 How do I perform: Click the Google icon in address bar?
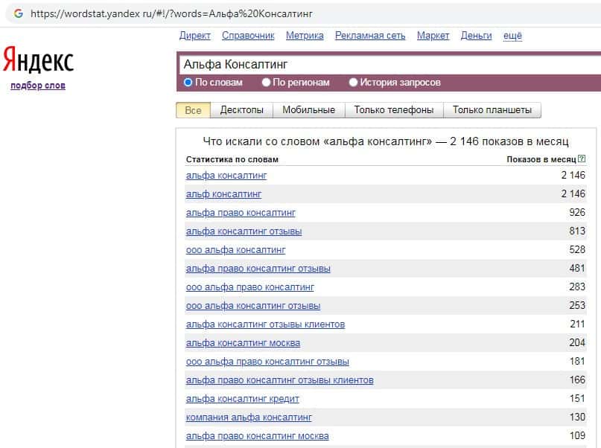(18, 13)
